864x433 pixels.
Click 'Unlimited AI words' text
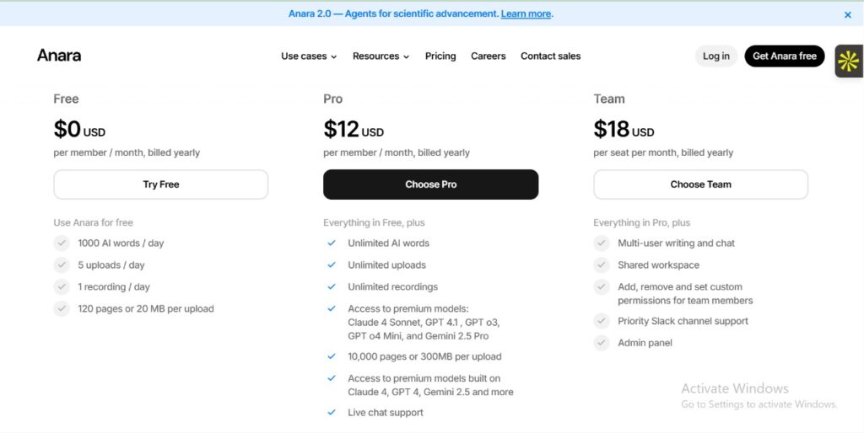click(x=388, y=243)
